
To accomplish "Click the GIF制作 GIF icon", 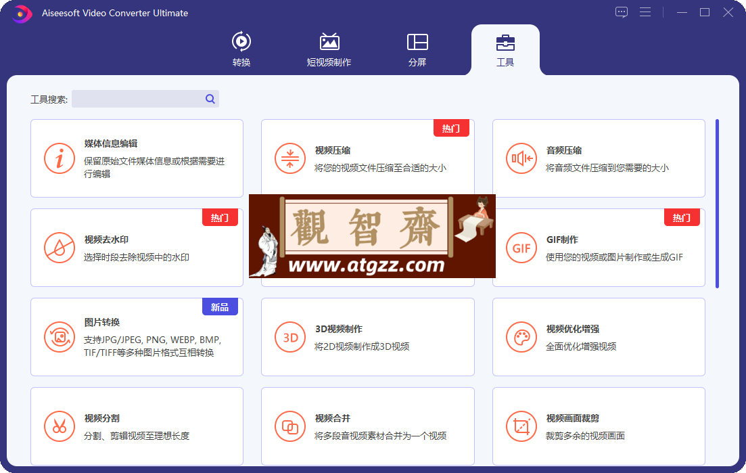I will pos(521,248).
